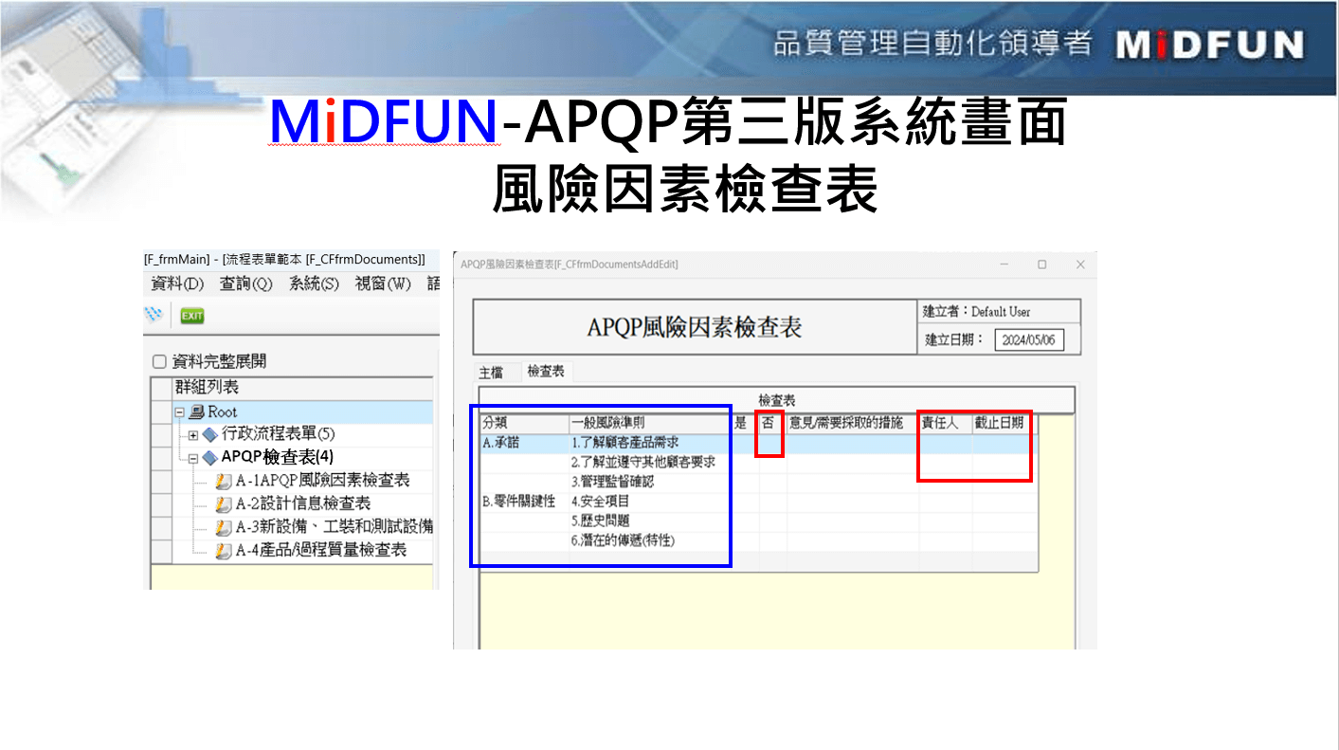Click the document icon of A-2設計信息檢查表
The height and width of the screenshot is (750, 1339).
(x=224, y=503)
